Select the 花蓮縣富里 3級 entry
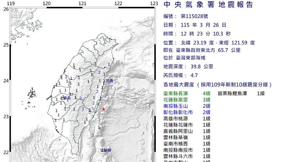The image size is (287, 162). (x=187, y=100)
